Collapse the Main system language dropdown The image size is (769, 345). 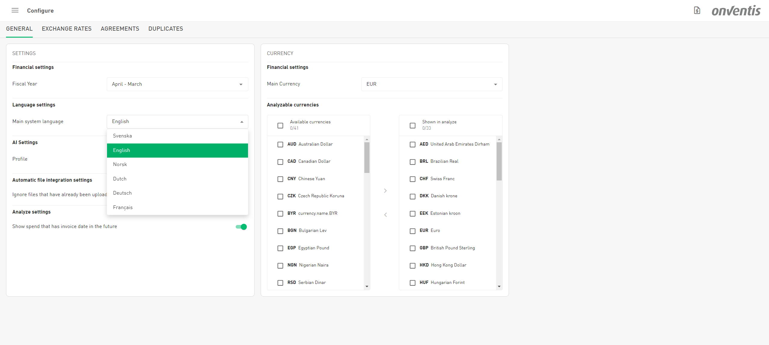242,122
